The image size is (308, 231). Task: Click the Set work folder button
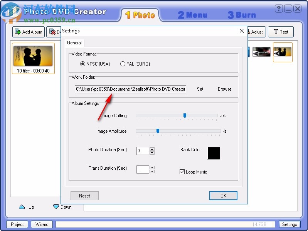point(200,89)
